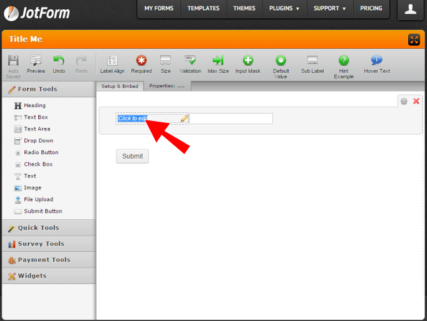Add a Submit Button element

[x=38, y=211]
